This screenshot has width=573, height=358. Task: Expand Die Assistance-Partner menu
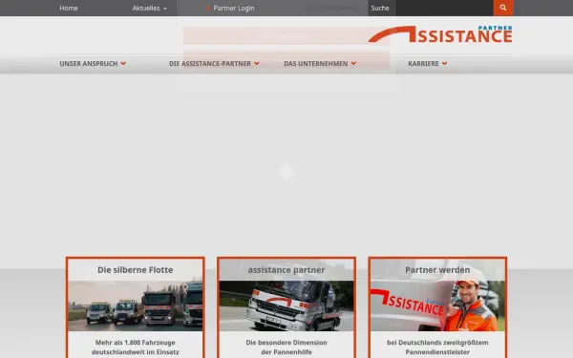214,64
